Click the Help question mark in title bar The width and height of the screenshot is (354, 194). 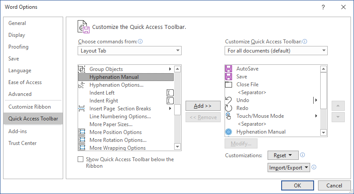[x=323, y=7]
